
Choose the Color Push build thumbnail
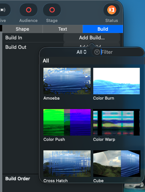pyautogui.click(x=67, y=122)
